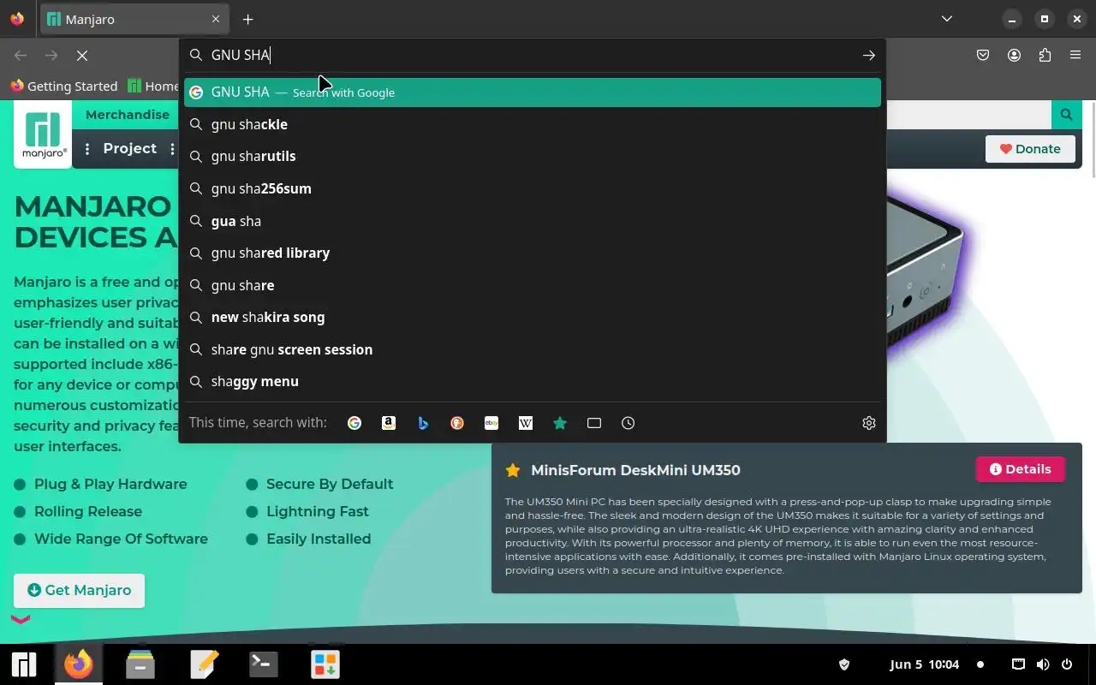Screen dimensions: 1096x685
Task: Click the Manjaro logo on the page
Action: (43, 134)
